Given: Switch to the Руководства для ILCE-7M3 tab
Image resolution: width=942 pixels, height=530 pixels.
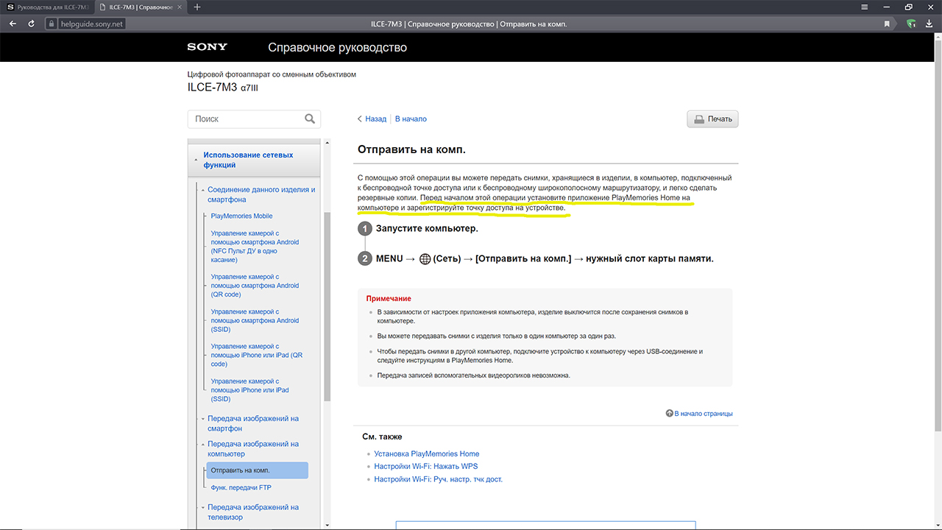Looking at the screenshot, I should tap(49, 7).
